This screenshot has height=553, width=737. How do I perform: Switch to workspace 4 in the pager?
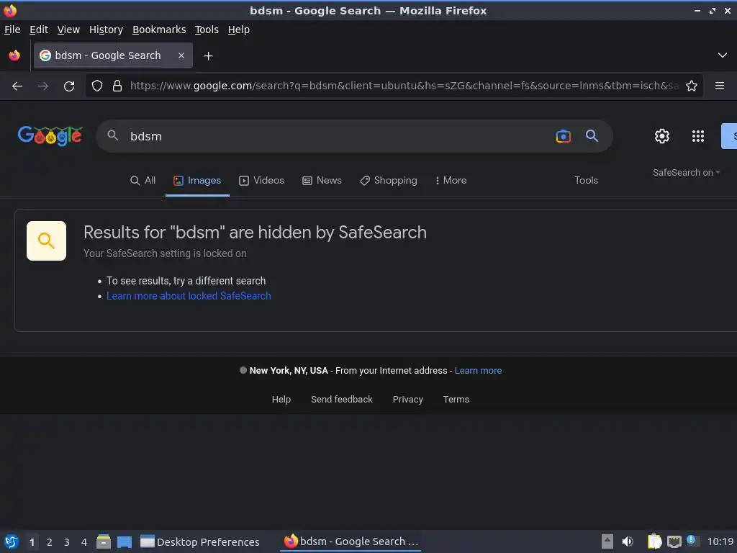pos(84,542)
